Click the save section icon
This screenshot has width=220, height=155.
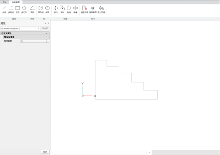pyautogui.click(x=93, y=10)
